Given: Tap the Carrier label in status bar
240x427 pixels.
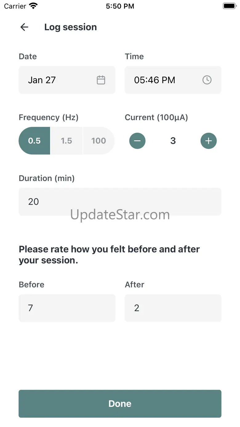Looking at the screenshot, I should pyautogui.click(x=15, y=6).
